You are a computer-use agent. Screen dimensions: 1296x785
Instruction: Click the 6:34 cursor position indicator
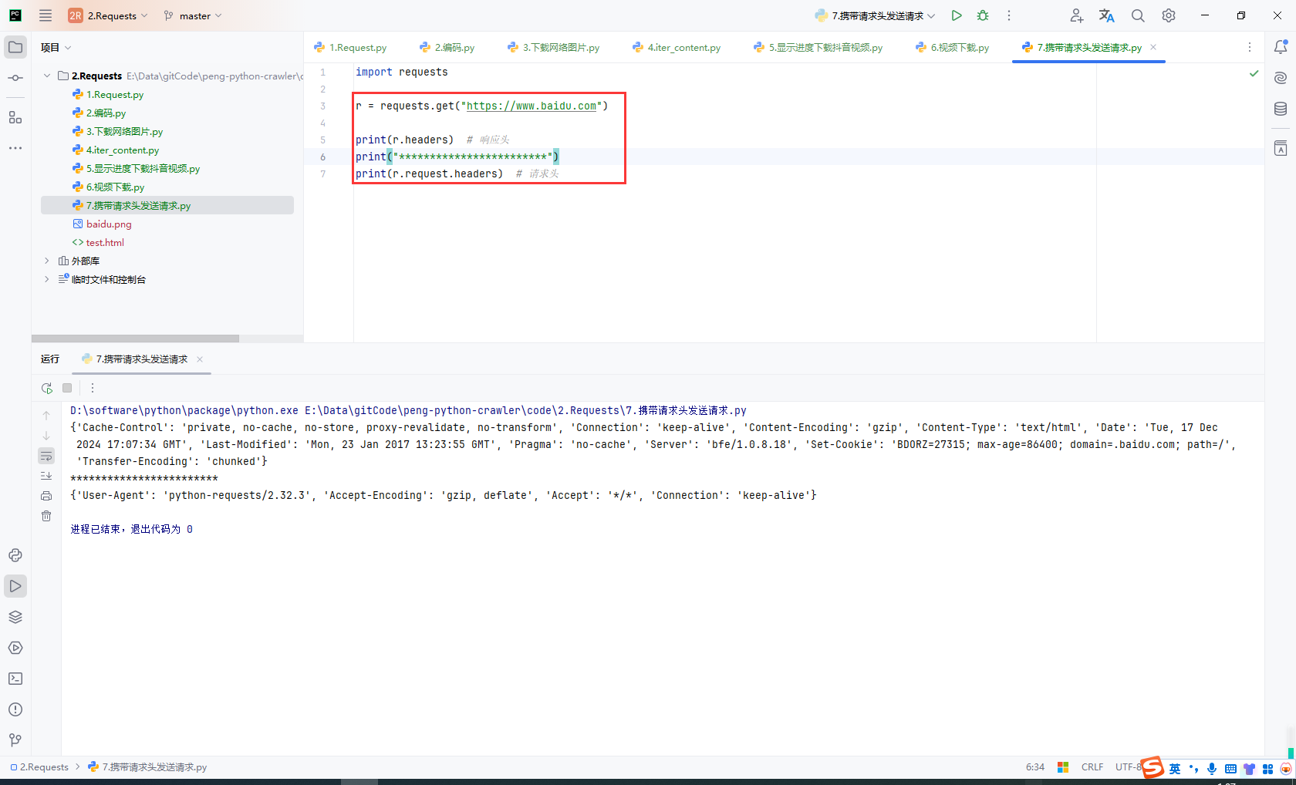pos(1035,767)
